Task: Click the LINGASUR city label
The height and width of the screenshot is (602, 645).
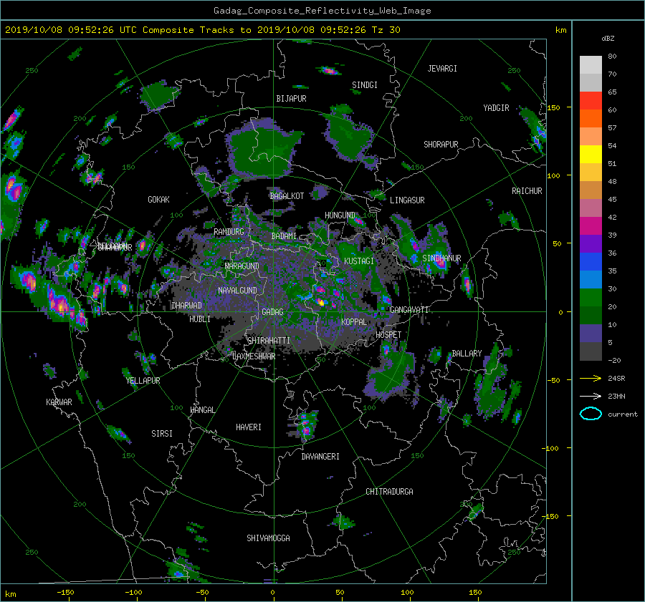Action: click(x=407, y=200)
